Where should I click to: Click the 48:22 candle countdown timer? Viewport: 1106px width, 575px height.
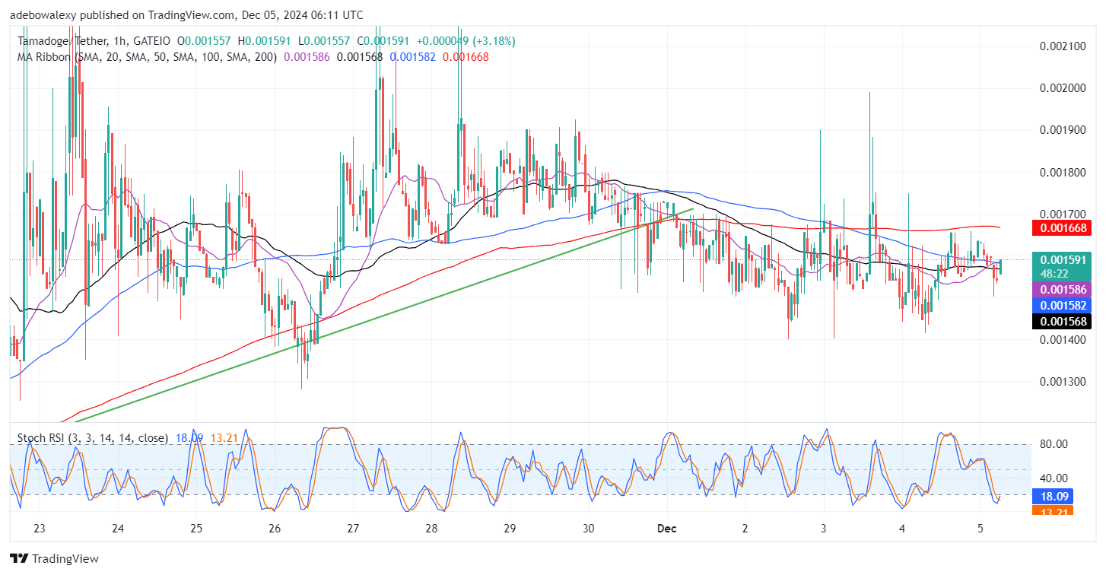[1055, 273]
